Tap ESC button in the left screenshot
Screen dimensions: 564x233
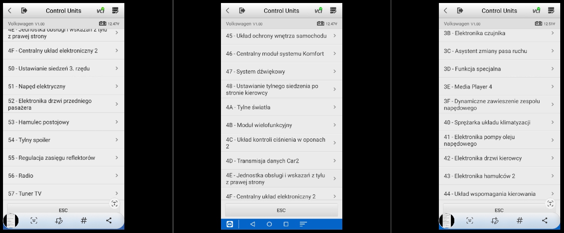pos(63,209)
